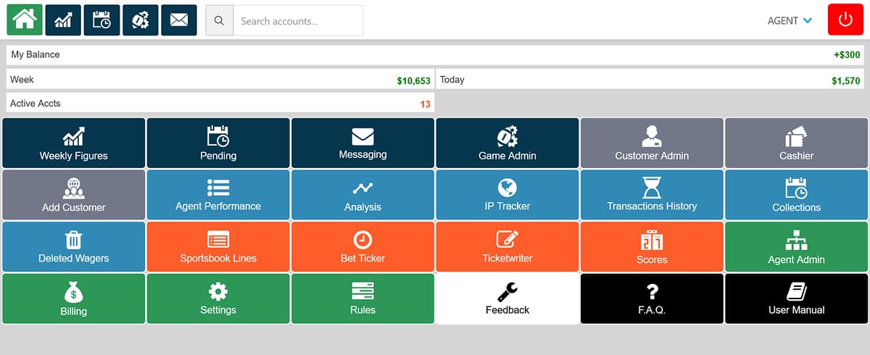Open the Collections tile
The height and width of the screenshot is (355, 870).
pyautogui.click(x=797, y=195)
